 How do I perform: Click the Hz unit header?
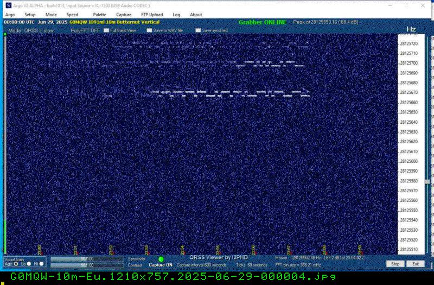(x=411, y=29)
